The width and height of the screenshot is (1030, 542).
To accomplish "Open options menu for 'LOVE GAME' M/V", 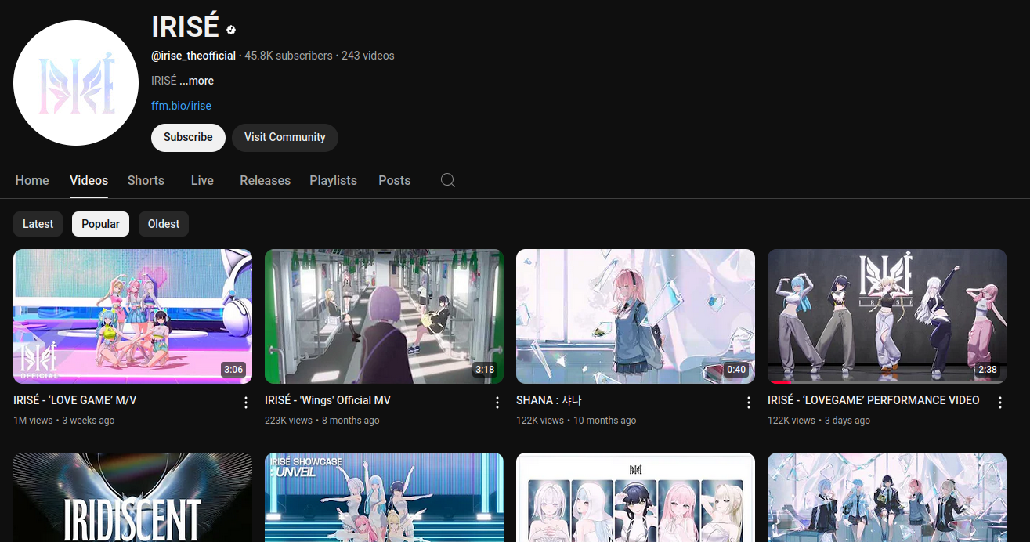I will [246, 403].
